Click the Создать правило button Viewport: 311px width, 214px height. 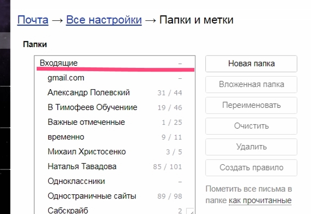pos(251,168)
